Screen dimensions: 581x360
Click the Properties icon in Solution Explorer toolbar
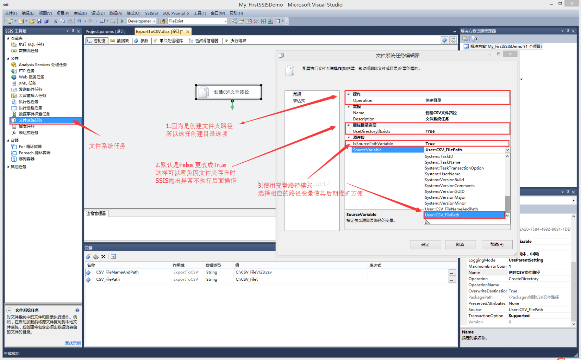[465, 39]
